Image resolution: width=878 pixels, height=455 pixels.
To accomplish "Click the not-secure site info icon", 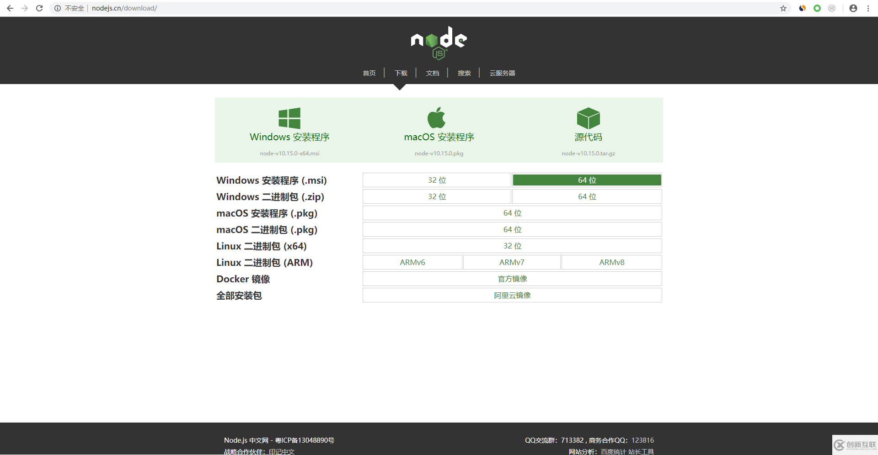I will point(58,8).
